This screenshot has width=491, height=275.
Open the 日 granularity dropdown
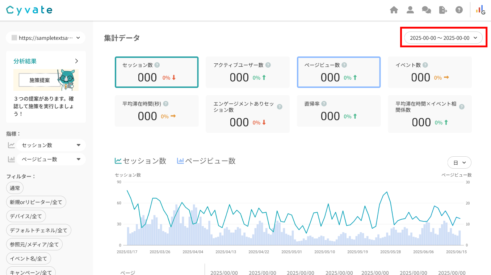click(459, 163)
